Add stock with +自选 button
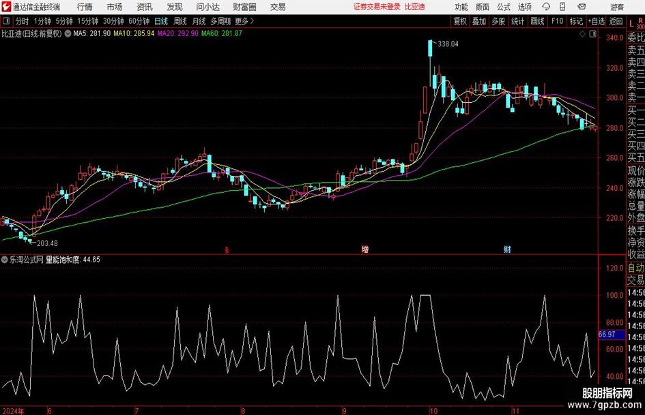The width and height of the screenshot is (645, 415). pyautogui.click(x=596, y=21)
